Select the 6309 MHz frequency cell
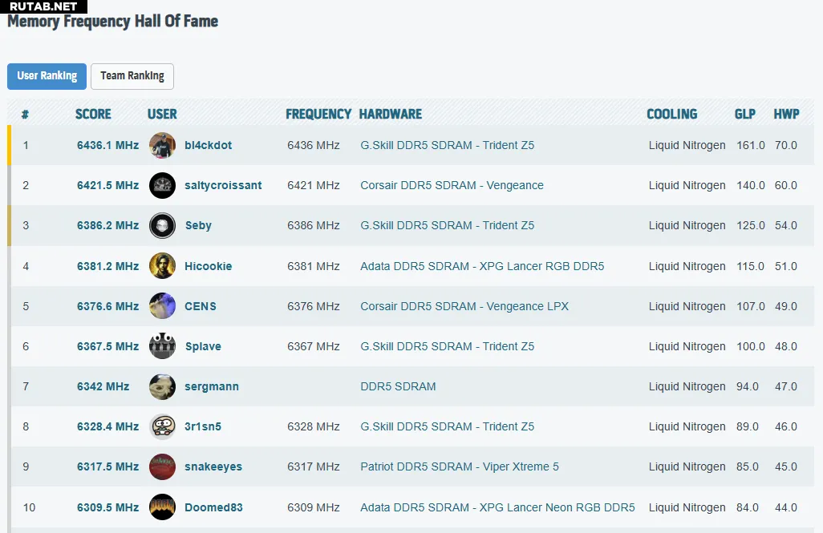The height and width of the screenshot is (533, 823). [x=314, y=507]
